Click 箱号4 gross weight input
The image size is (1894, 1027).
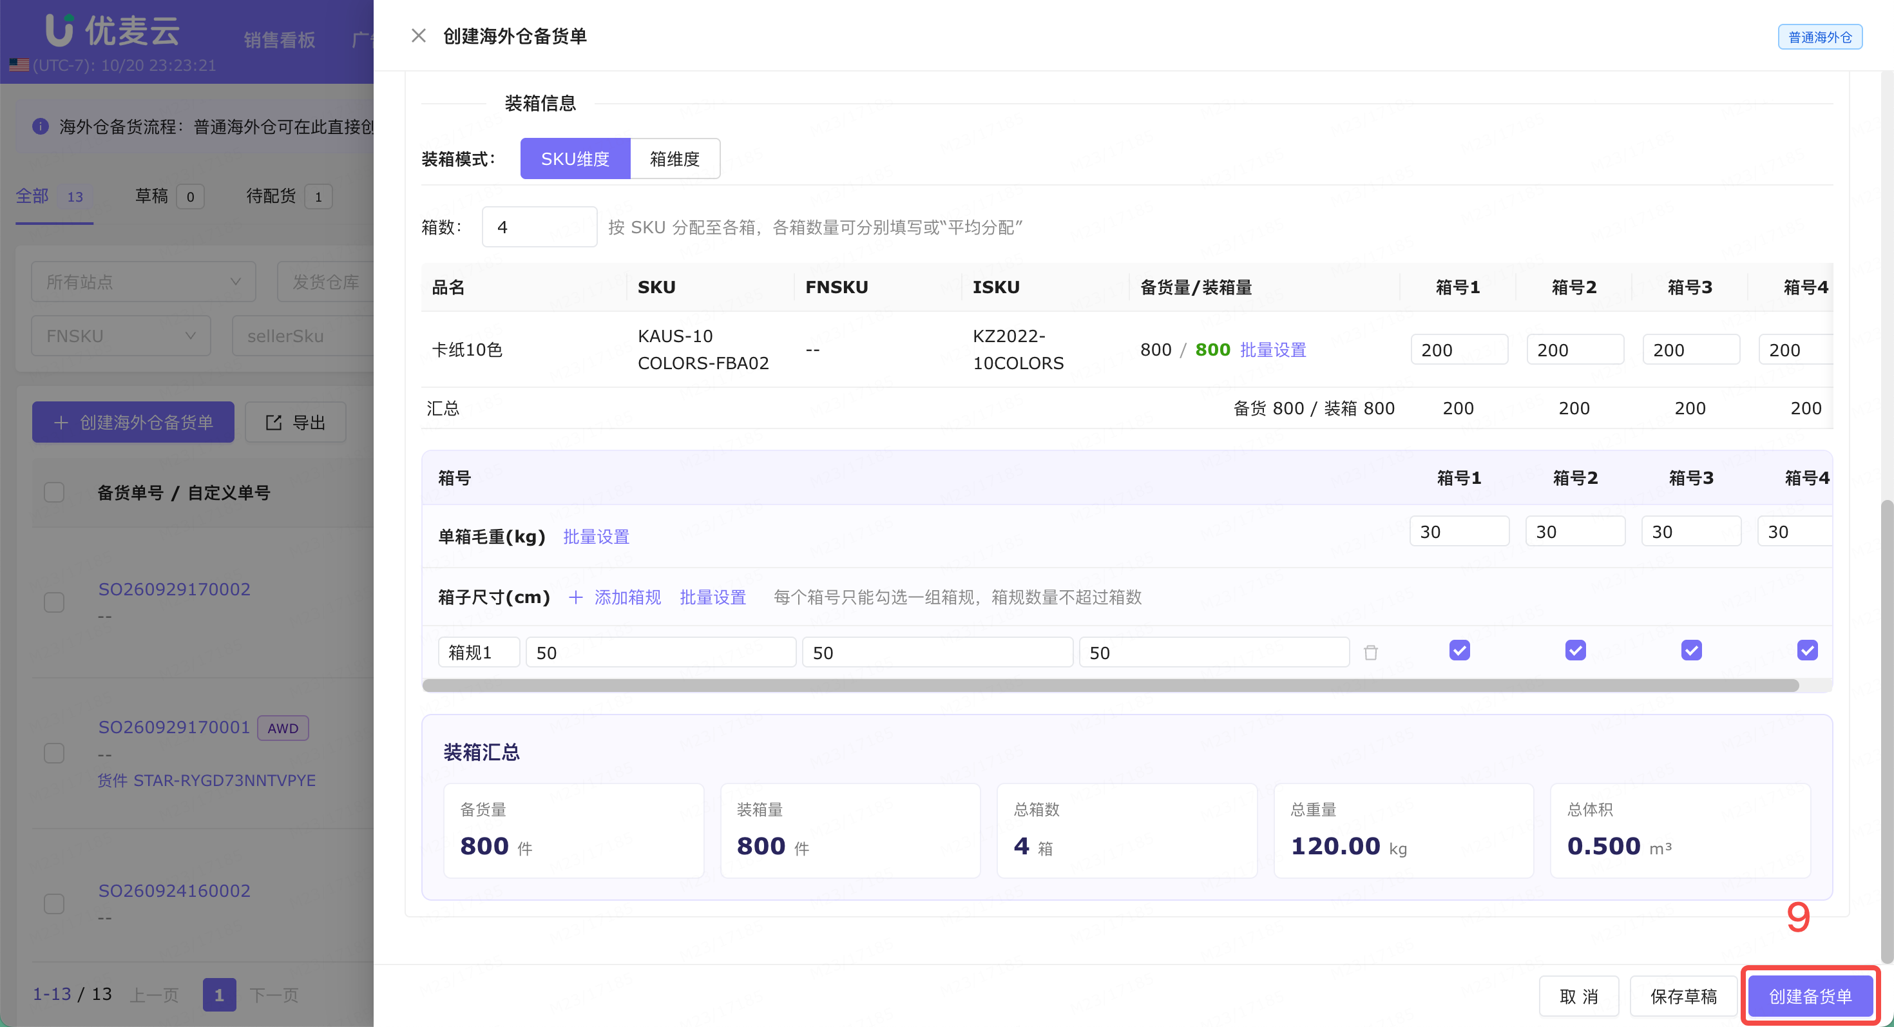tap(1795, 531)
